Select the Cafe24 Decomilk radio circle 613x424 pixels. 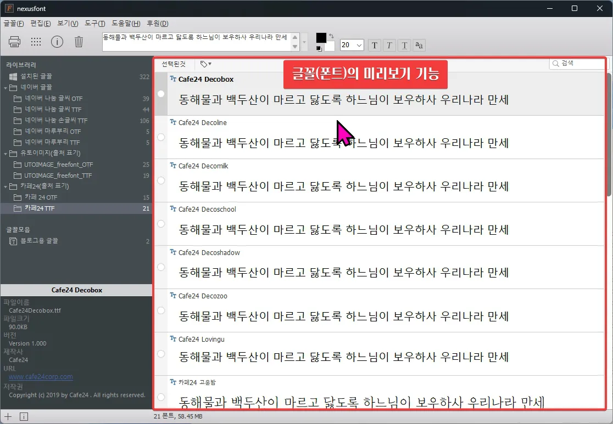pos(161,180)
